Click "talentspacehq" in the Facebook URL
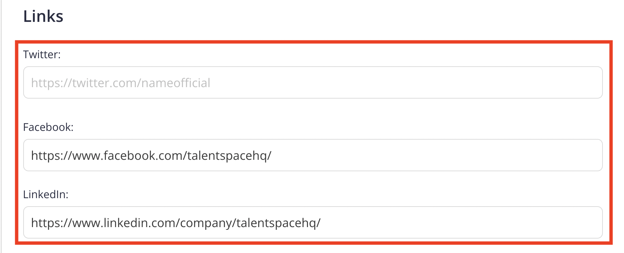The height and width of the screenshot is (253, 624). (227, 156)
